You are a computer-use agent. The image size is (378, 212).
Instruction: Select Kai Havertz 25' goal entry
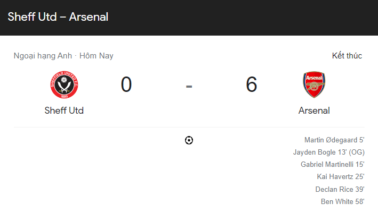(340, 176)
